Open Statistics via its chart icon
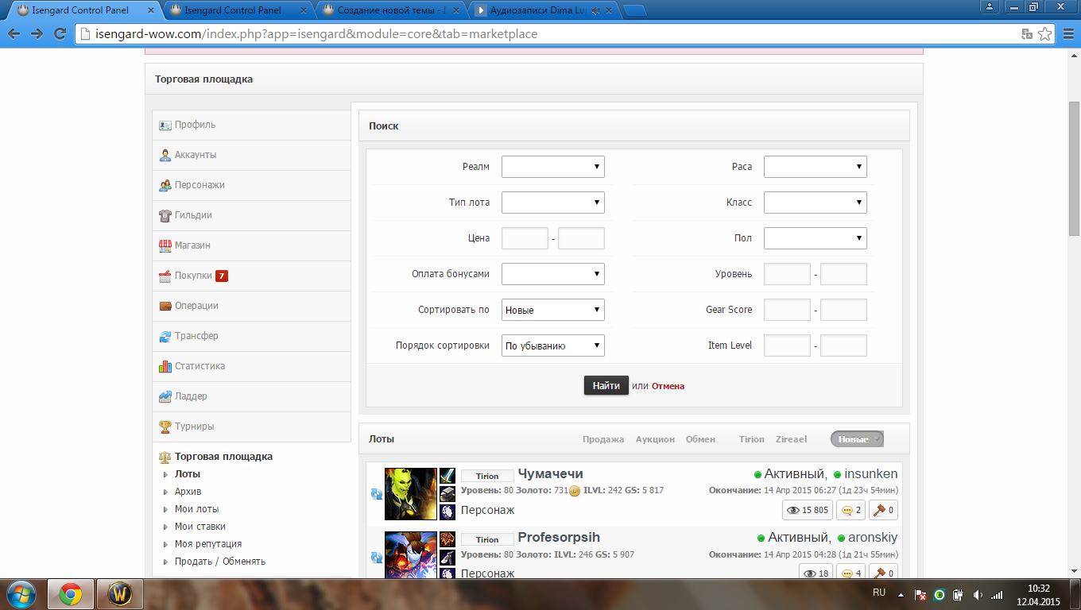The image size is (1081, 610). coord(165,366)
